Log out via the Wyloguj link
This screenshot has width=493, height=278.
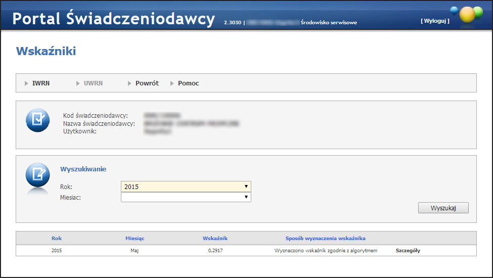tap(434, 21)
